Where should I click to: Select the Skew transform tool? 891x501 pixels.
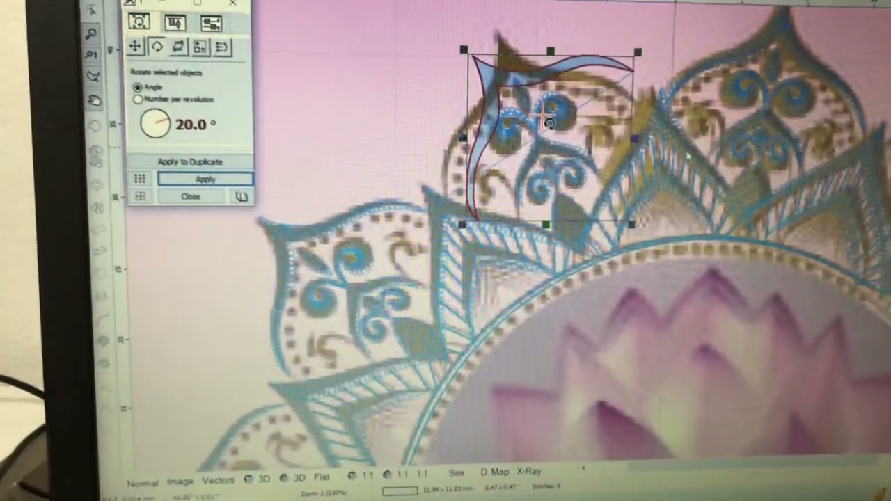point(178,47)
